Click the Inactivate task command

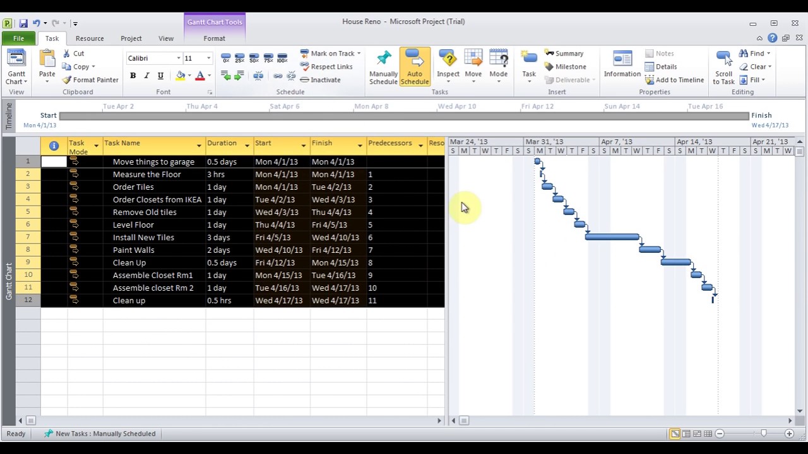[x=320, y=80]
